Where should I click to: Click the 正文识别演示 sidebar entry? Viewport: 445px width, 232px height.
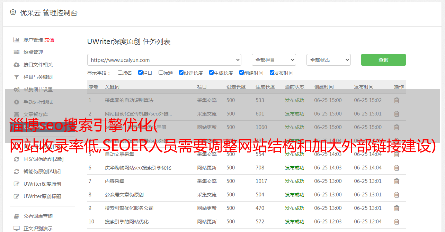click(38, 229)
